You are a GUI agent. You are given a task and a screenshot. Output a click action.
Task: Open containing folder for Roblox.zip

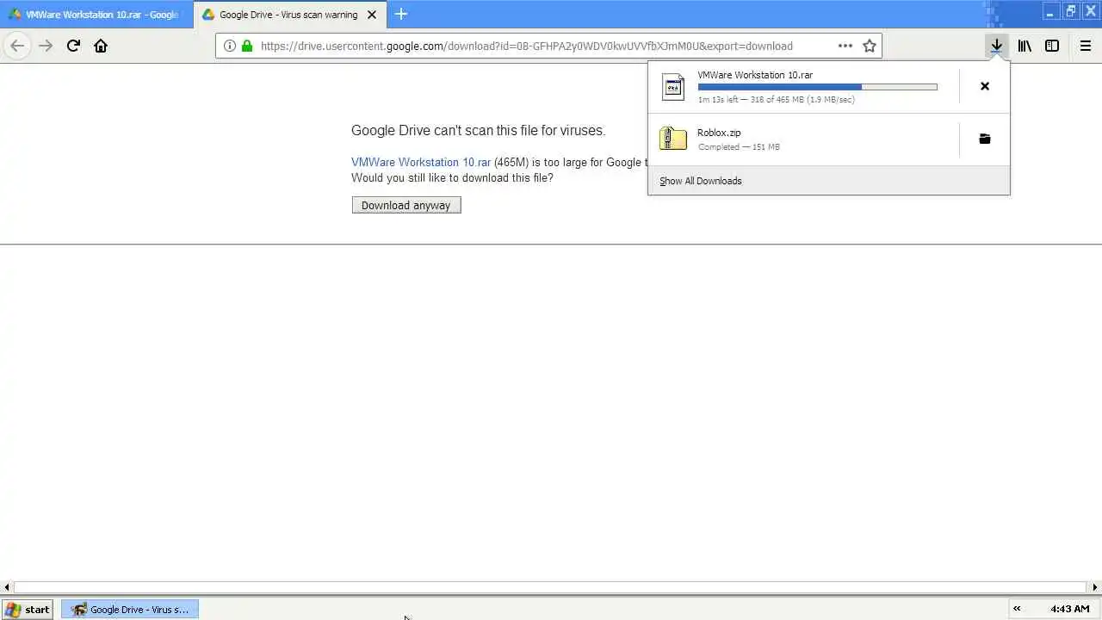pos(985,139)
